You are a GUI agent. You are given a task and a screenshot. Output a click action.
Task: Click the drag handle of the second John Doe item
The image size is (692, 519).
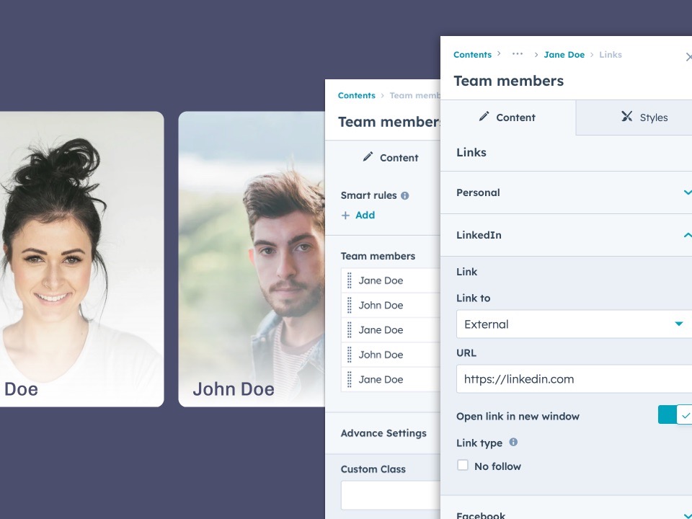tap(350, 355)
